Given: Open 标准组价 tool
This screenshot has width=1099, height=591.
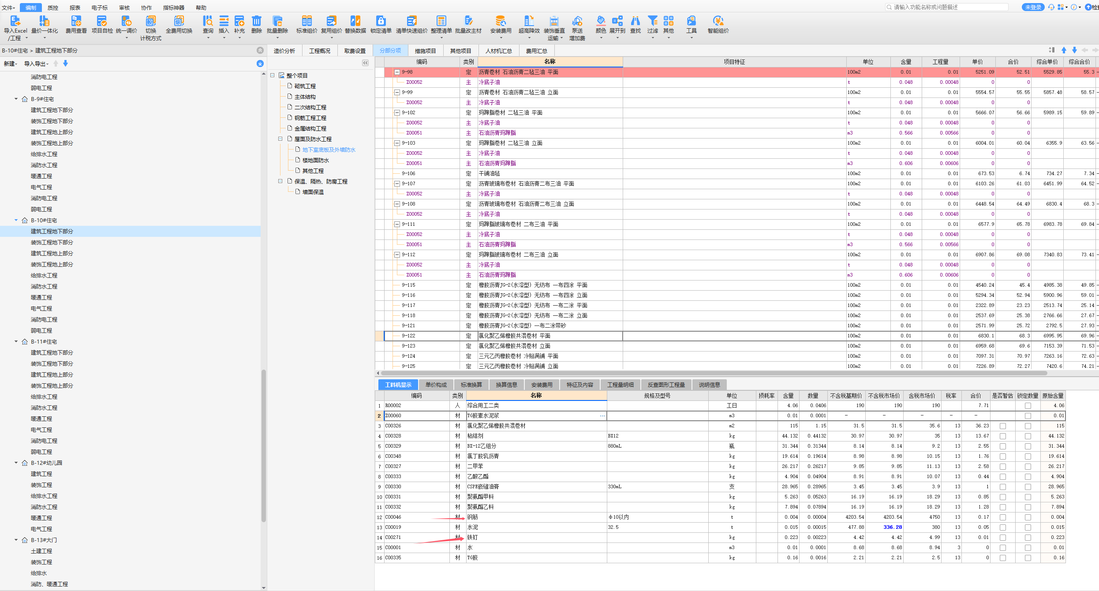Looking at the screenshot, I should (307, 25).
